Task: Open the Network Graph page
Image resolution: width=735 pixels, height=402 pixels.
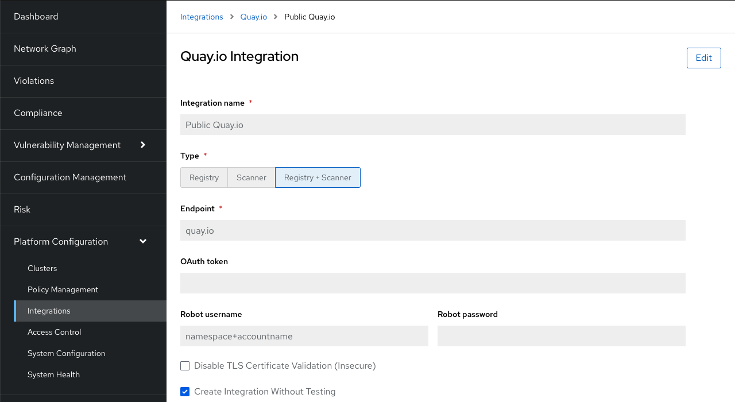Action: [x=45, y=49]
